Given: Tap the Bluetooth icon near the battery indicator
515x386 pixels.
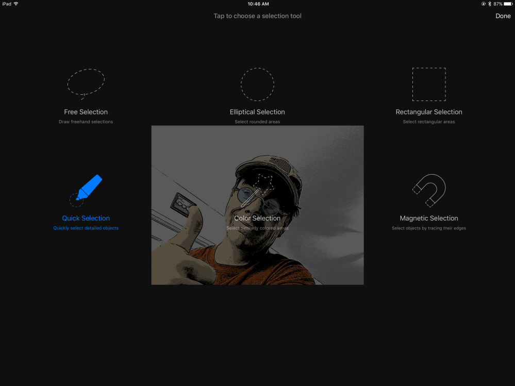Looking at the screenshot, I should coord(489,4).
